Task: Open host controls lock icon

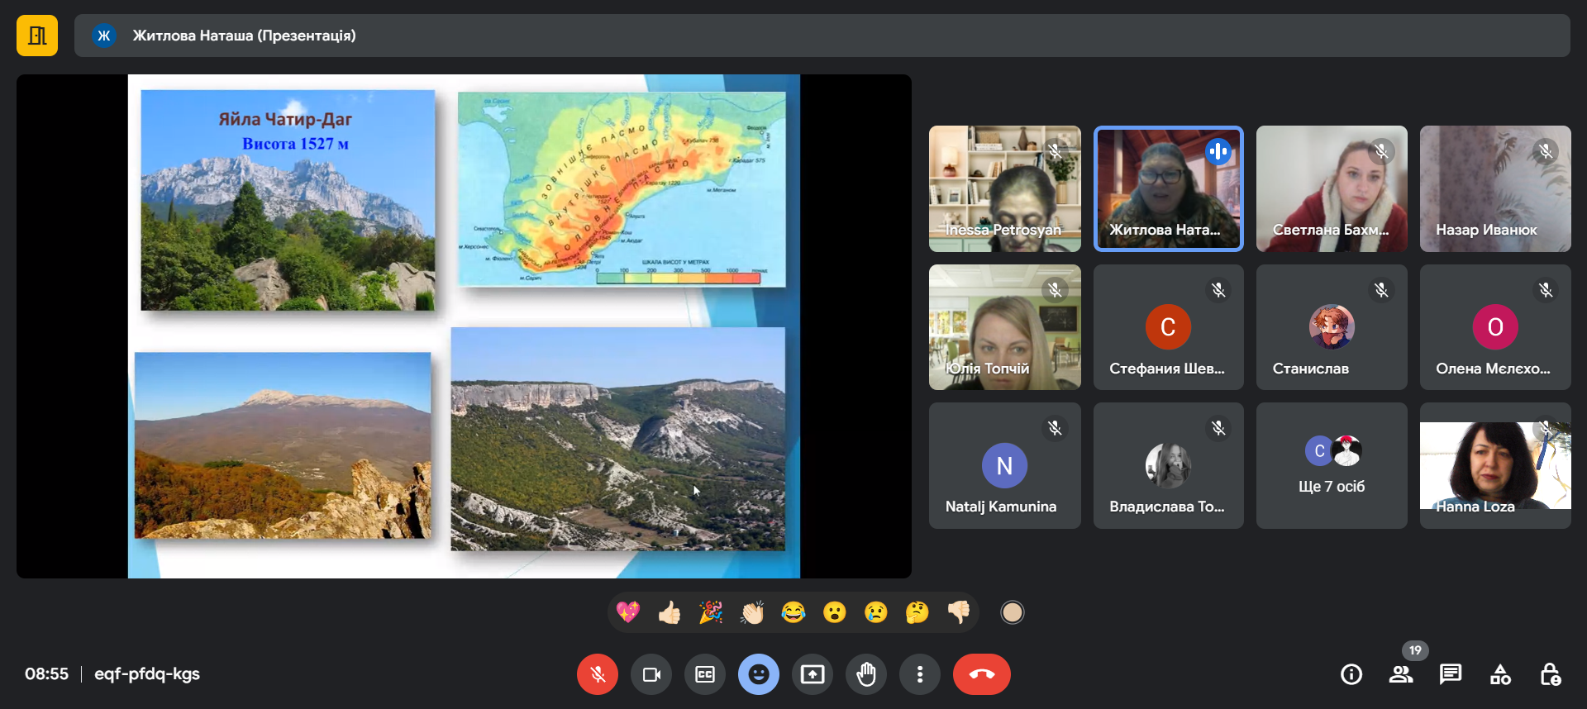Action: (x=1550, y=674)
